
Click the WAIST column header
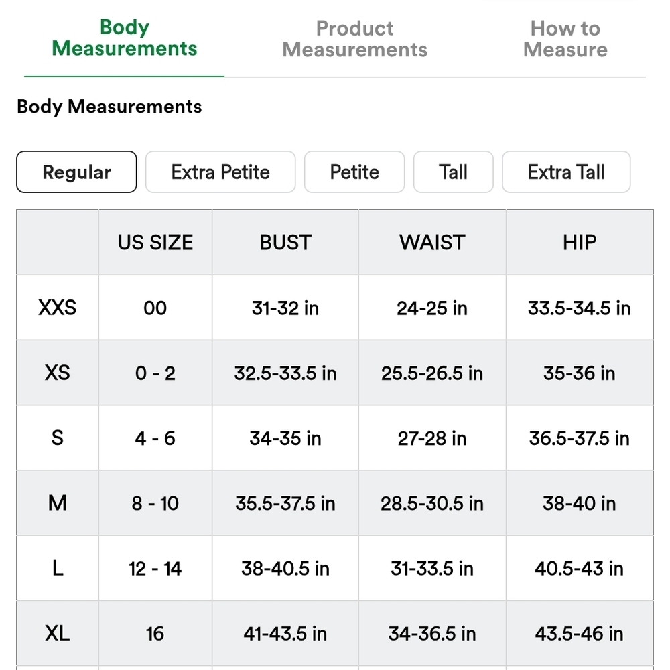tap(432, 243)
